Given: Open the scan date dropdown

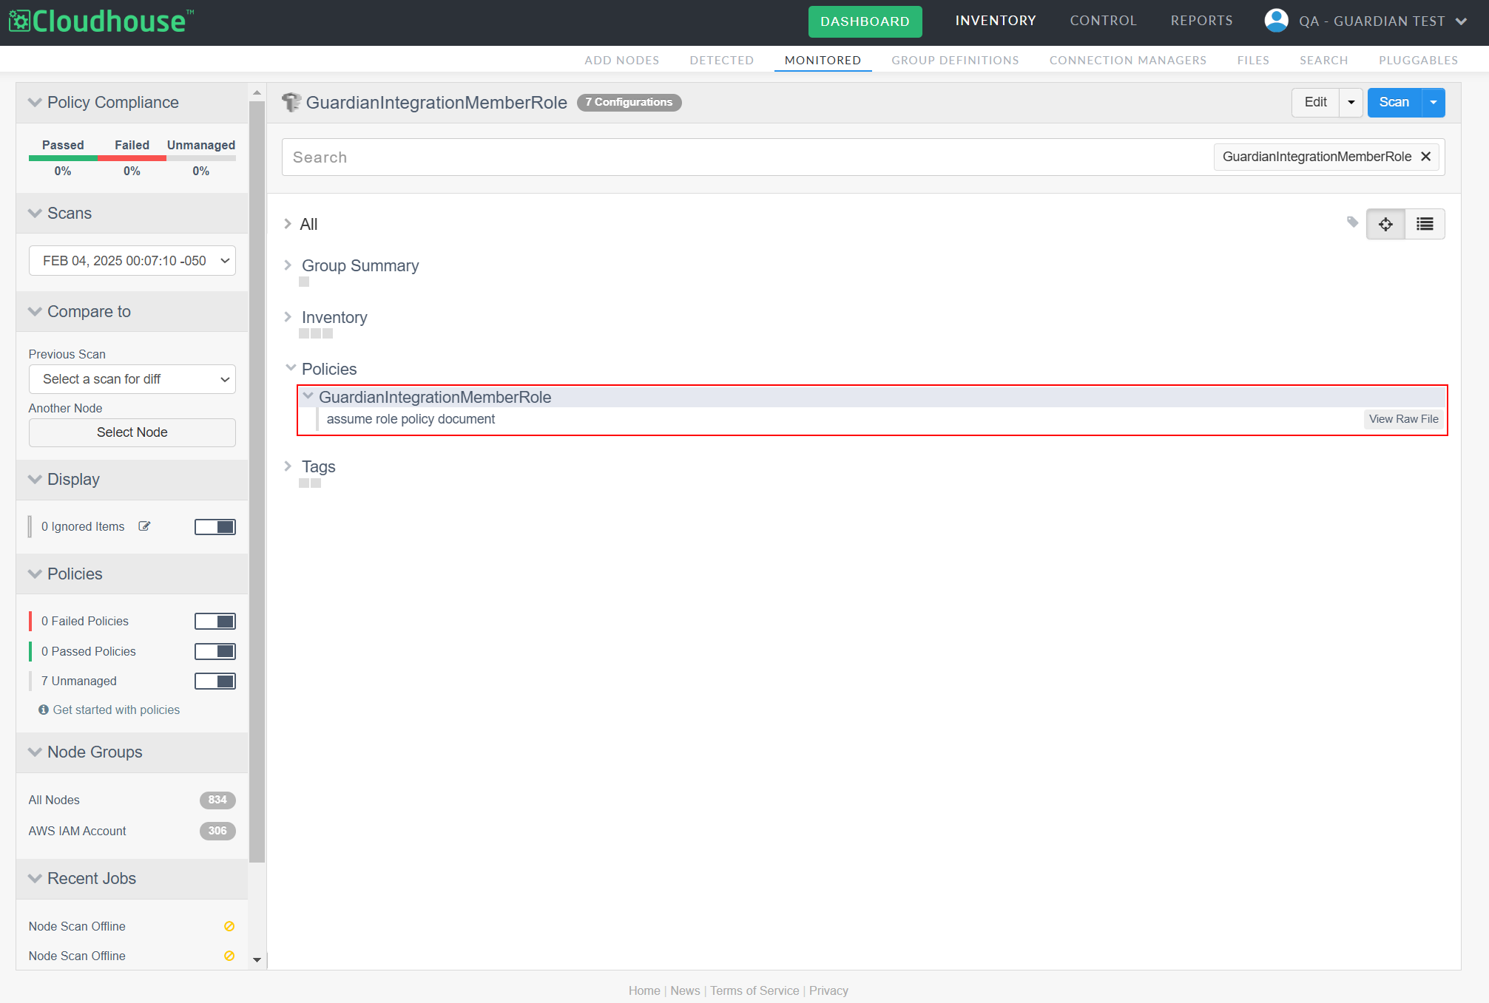Looking at the screenshot, I should tap(132, 261).
